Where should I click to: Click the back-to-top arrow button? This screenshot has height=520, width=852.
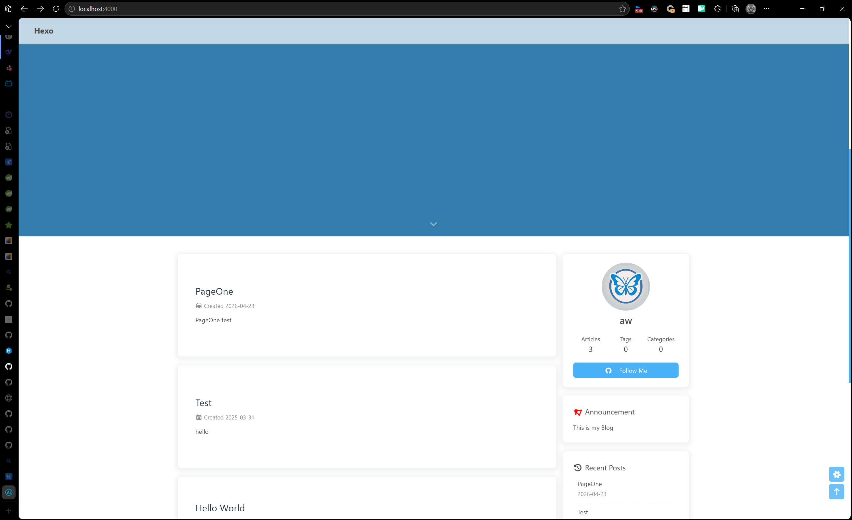click(836, 492)
